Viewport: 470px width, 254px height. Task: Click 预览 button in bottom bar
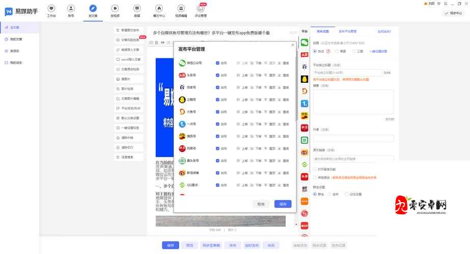click(190, 245)
